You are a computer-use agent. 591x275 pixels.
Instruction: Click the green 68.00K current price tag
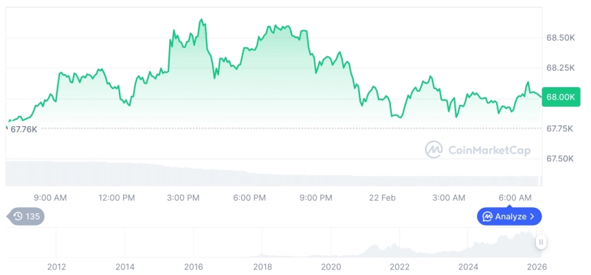pos(561,97)
